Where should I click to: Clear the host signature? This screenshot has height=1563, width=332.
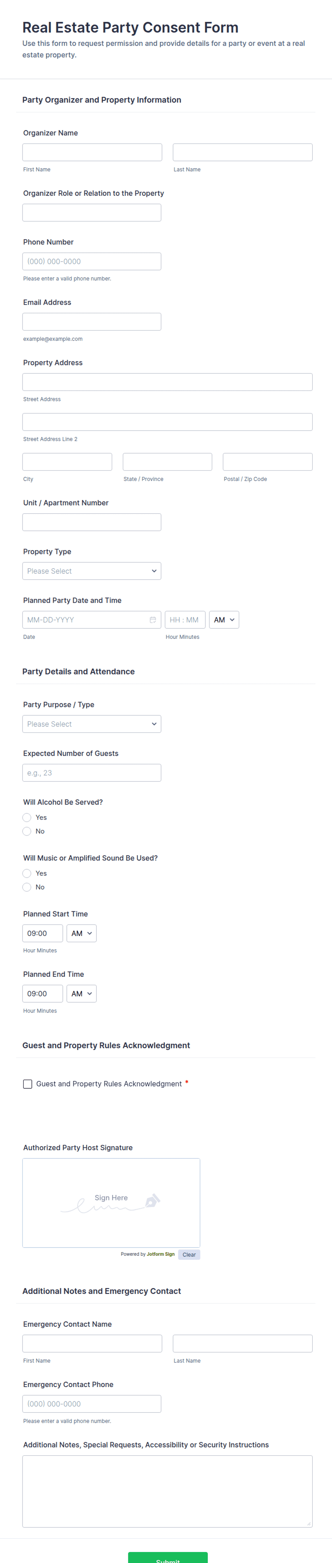click(189, 1255)
